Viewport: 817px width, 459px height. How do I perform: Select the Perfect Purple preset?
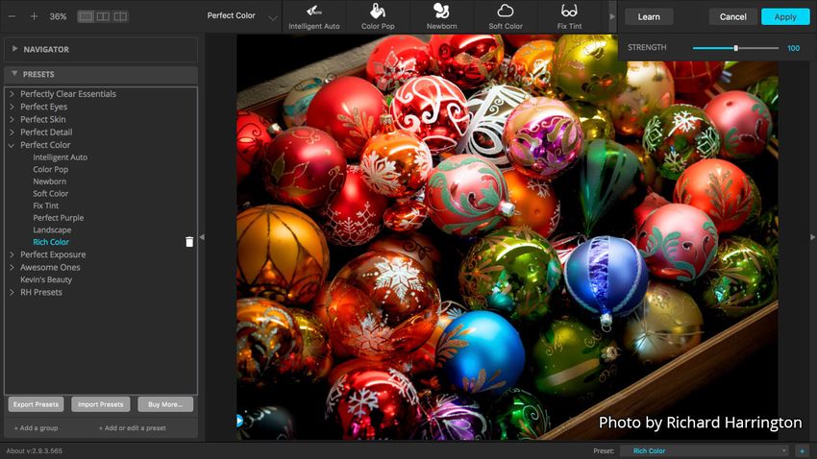pos(59,218)
